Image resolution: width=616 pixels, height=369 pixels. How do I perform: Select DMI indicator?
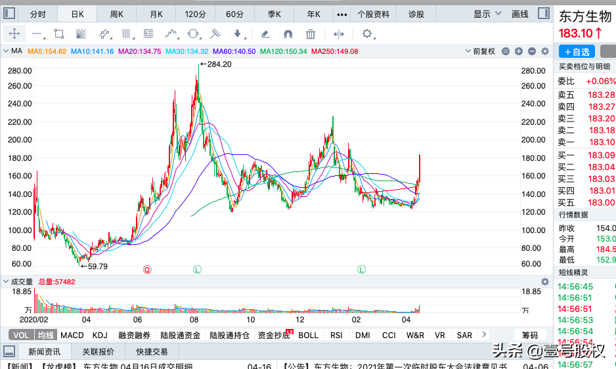point(363,336)
